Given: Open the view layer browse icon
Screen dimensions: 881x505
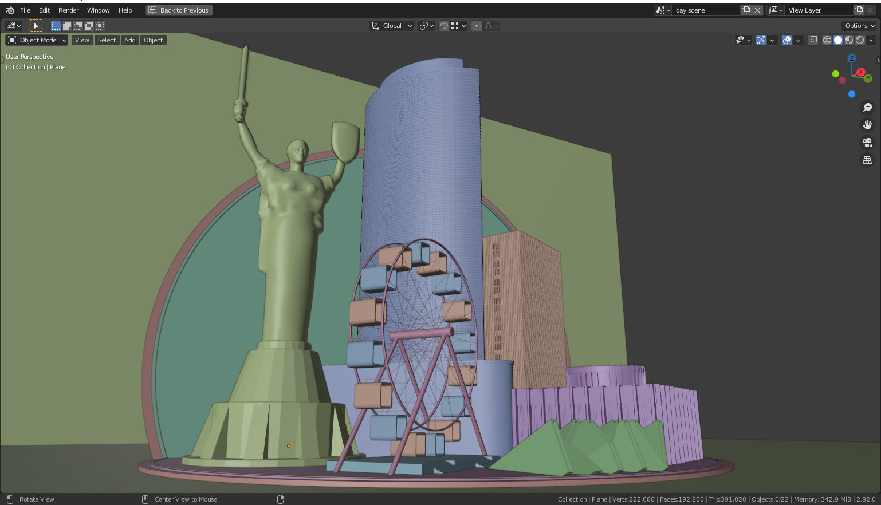Looking at the screenshot, I should [776, 10].
